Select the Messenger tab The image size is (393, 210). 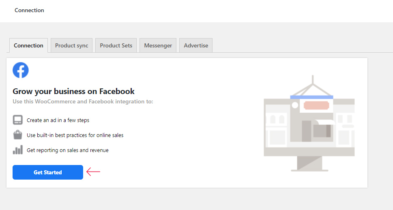(158, 45)
